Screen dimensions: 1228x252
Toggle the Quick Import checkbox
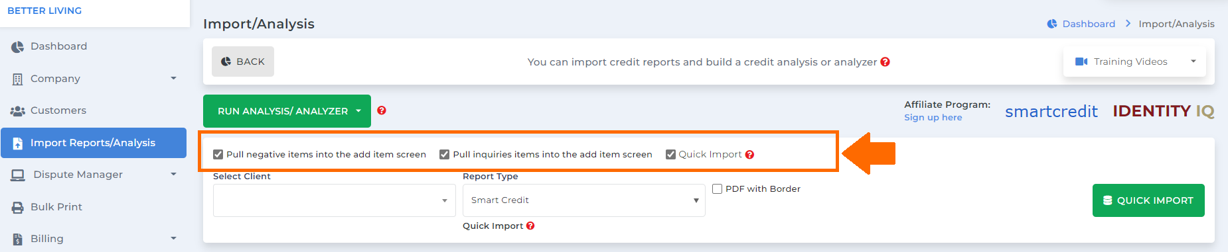(x=670, y=155)
